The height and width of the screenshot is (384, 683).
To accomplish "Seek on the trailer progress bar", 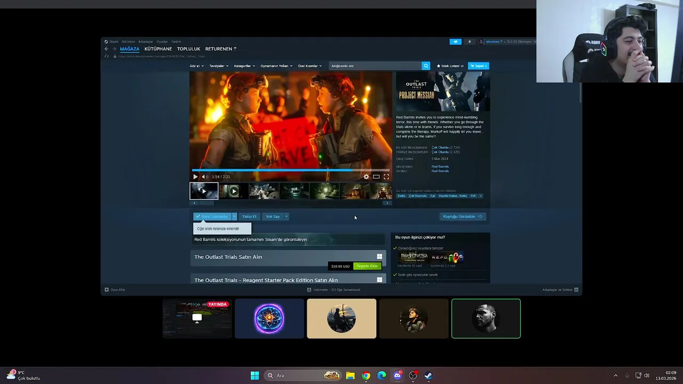I will (x=291, y=171).
